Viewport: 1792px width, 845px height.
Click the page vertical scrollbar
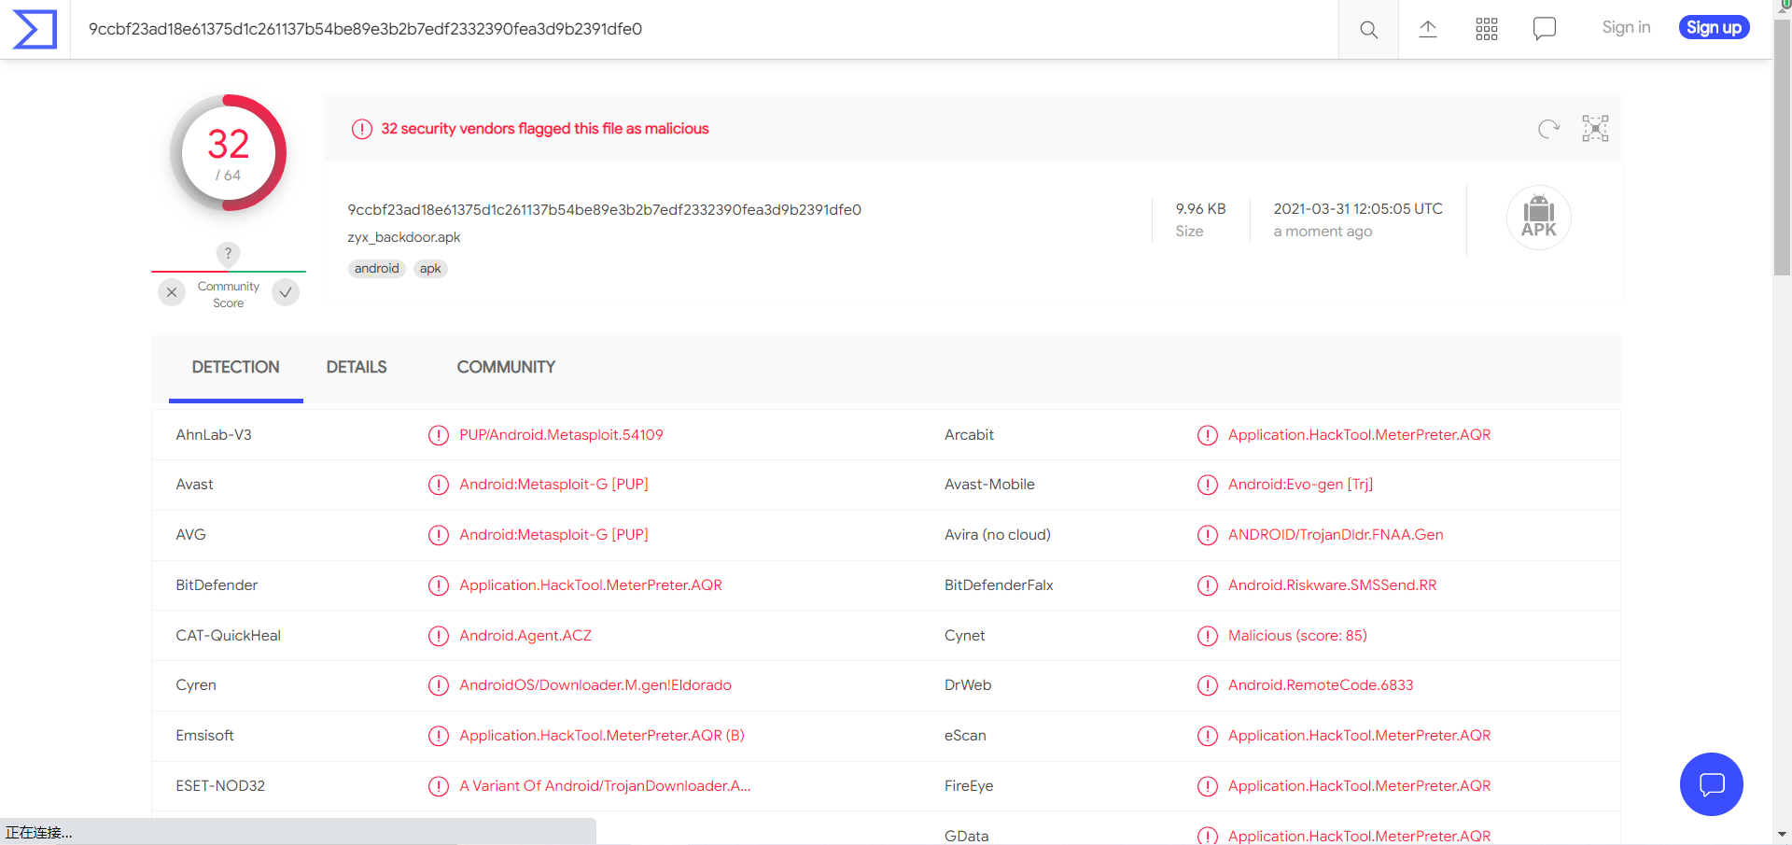[x=1783, y=149]
